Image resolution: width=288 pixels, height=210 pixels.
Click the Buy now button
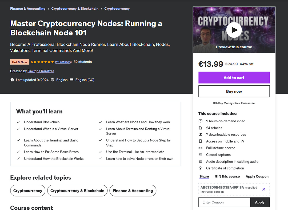pyautogui.click(x=234, y=91)
